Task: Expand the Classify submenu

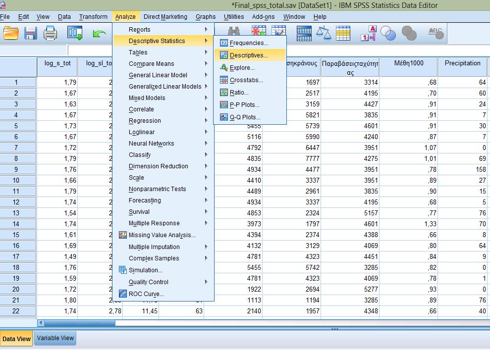Action: pos(163,155)
